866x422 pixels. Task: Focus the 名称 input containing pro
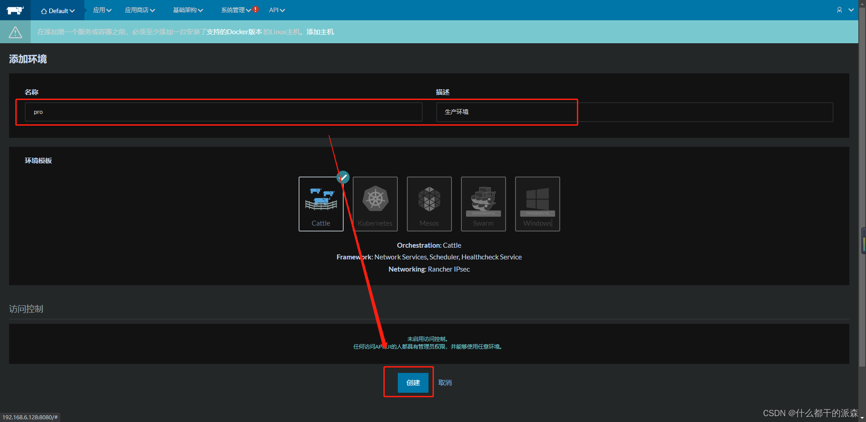(224, 112)
